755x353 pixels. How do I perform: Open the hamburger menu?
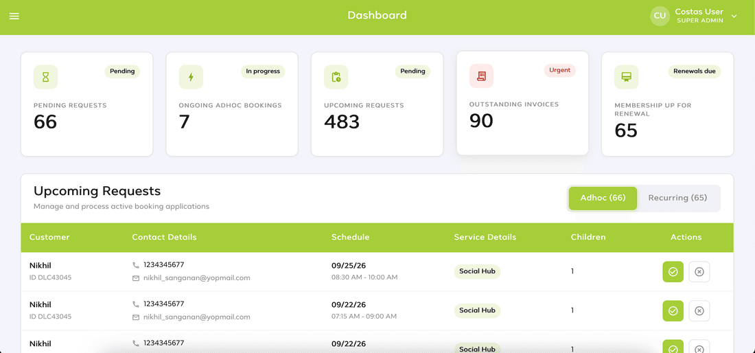pos(14,16)
